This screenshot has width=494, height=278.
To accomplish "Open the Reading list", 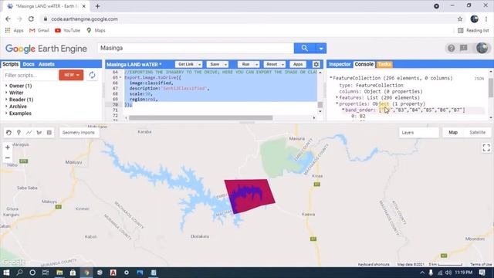I will (x=473, y=30).
